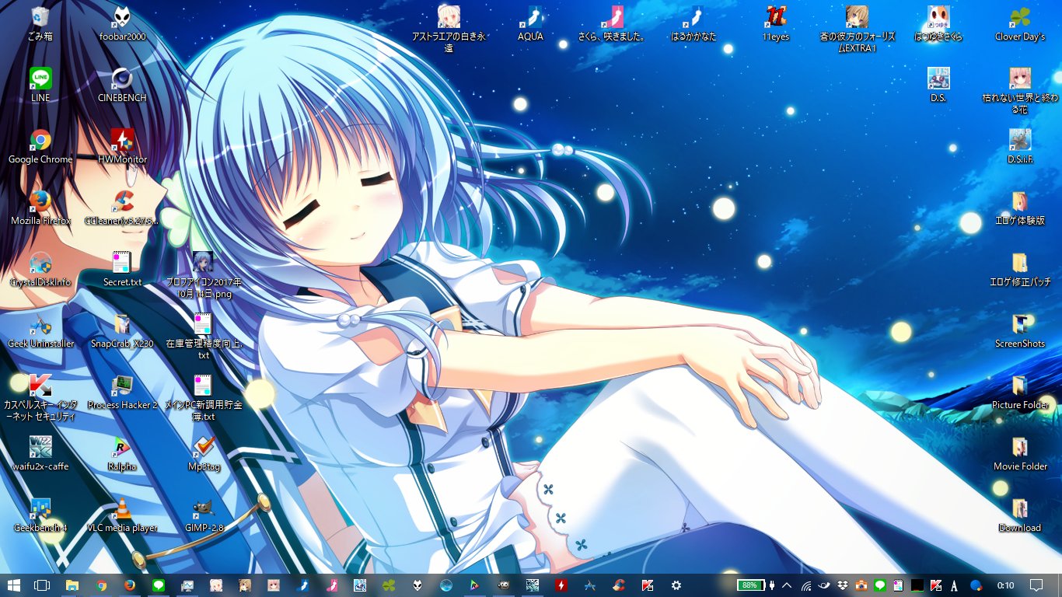This screenshot has height=597, width=1062.
Task: Select the プロフアイコン2017年10月14日.png image file
Action: [x=204, y=274]
